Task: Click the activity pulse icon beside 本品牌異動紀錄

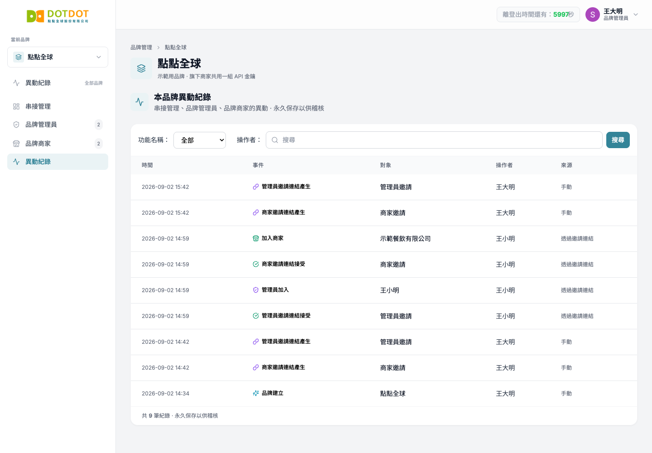Action: [x=139, y=102]
